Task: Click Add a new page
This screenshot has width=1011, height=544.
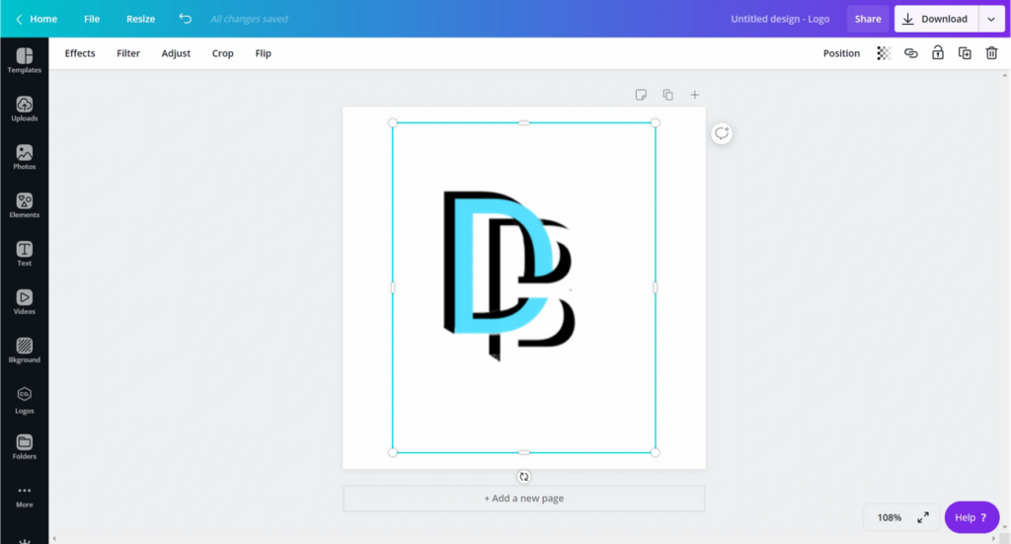Action: click(523, 499)
